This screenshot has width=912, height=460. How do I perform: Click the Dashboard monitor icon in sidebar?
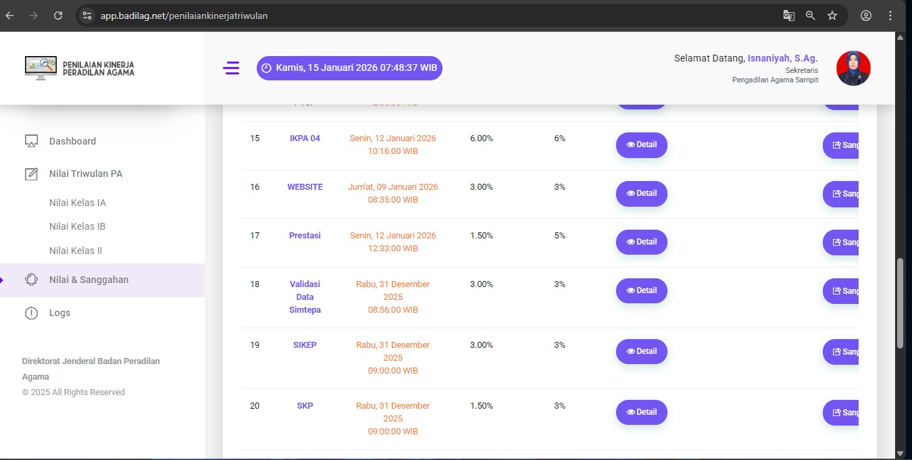click(31, 141)
